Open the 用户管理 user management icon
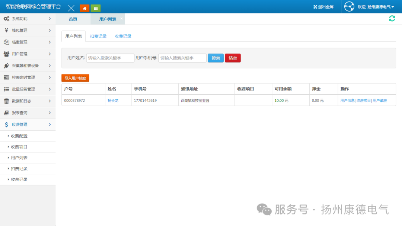This screenshot has width=402, height=226. 6,54
